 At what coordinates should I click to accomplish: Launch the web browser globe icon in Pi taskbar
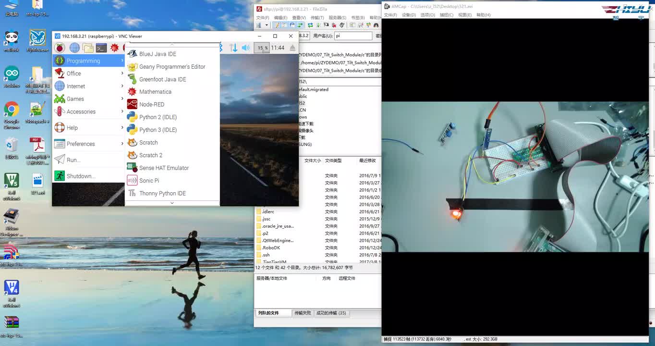click(x=74, y=48)
